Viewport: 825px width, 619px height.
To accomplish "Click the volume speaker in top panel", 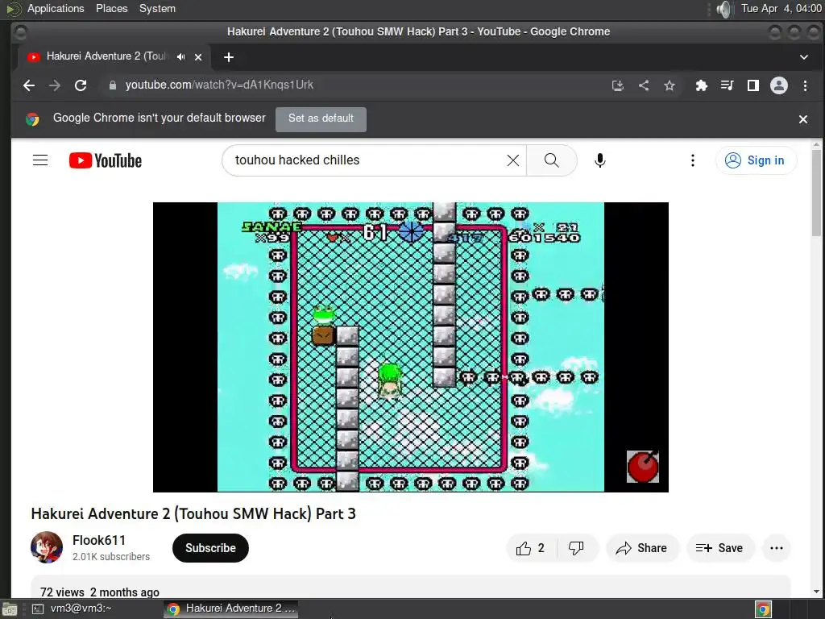I will (x=724, y=9).
